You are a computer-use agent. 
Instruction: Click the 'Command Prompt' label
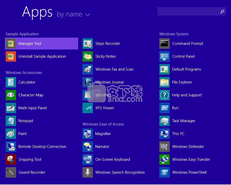pyautogui.click(x=188, y=44)
